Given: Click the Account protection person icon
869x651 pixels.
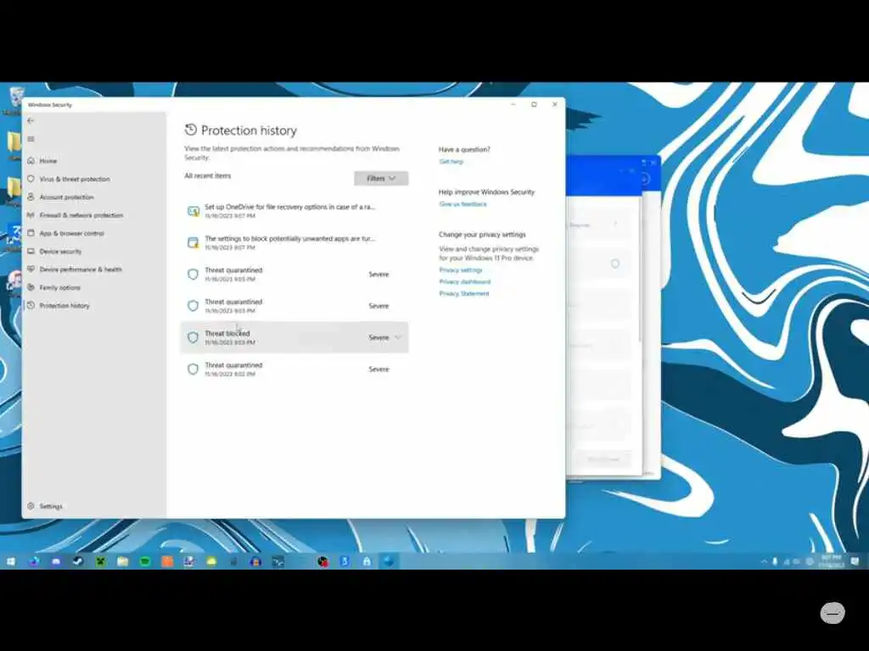Looking at the screenshot, I should pyautogui.click(x=31, y=197).
